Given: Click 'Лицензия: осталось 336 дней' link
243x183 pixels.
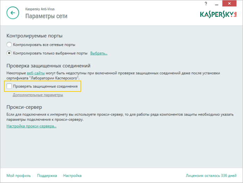Looking at the screenshot, I should point(211,176).
